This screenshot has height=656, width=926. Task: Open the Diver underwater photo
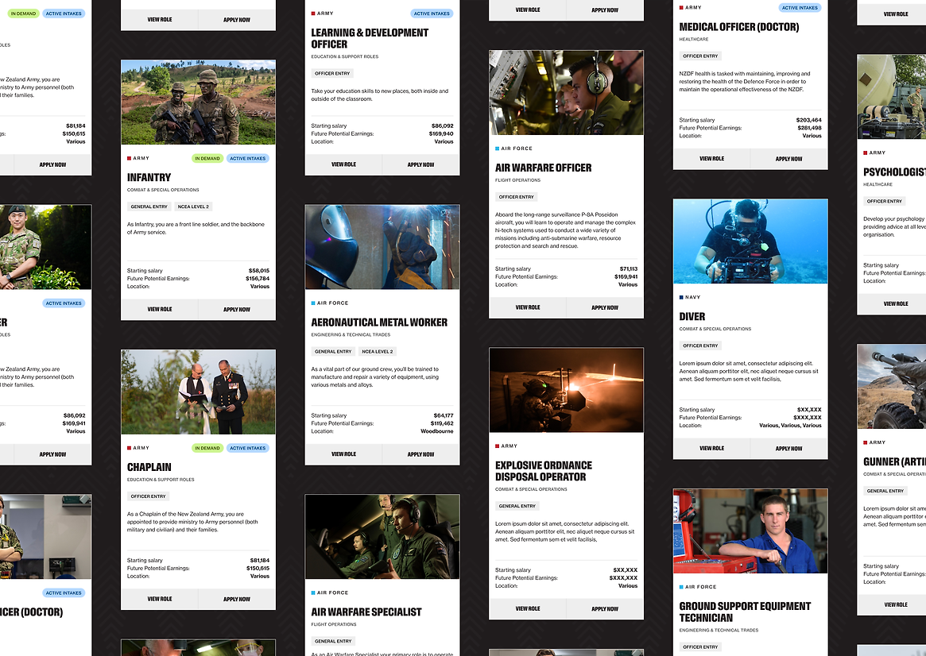(750, 241)
